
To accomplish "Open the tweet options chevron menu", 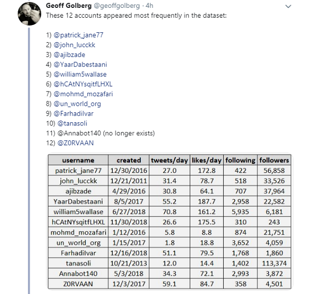I will coord(288,6).
